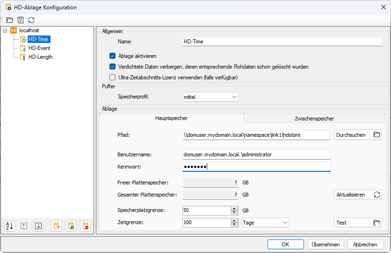This screenshot has width=391, height=253.
Task: Sort stores alphabetically with A-Z button
Action: tap(9, 226)
